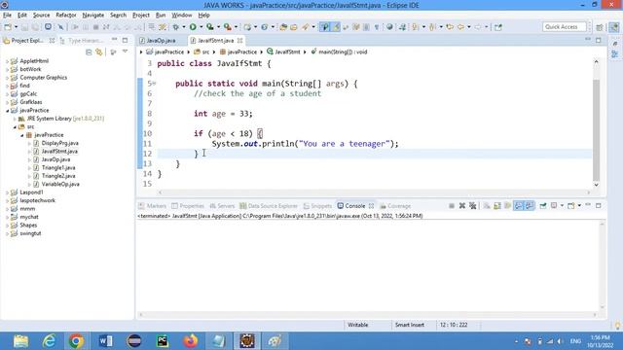Viewport: 623px width, 350px height.
Task: Toggle Scroll Lock in Console toolbar
Action: (x=497, y=205)
